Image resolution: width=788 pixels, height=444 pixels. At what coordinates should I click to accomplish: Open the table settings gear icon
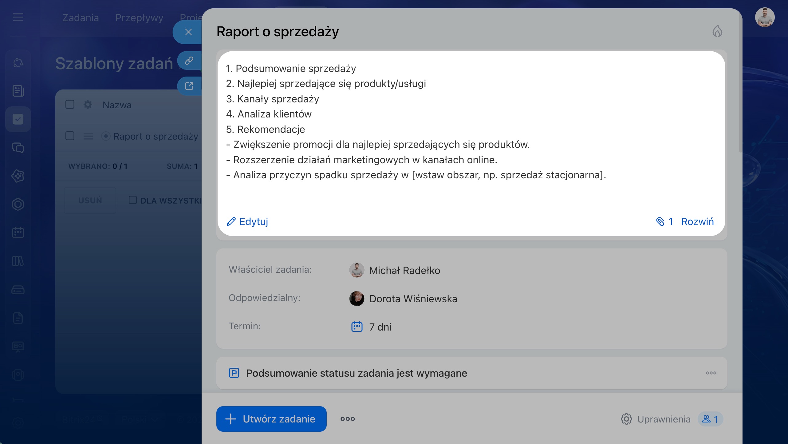(88, 105)
